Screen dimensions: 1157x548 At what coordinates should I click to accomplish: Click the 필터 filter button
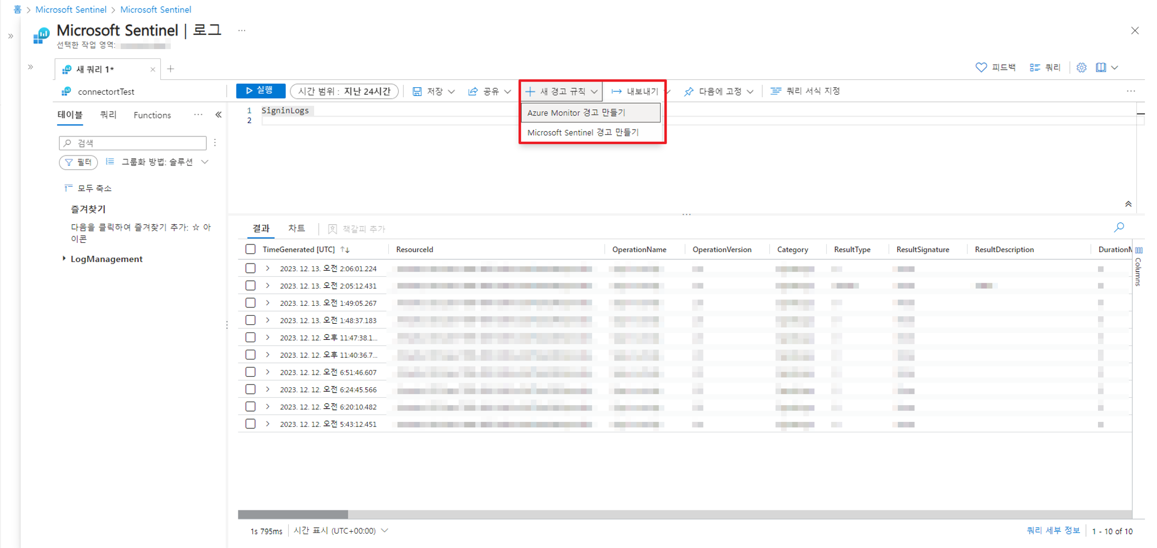(78, 162)
